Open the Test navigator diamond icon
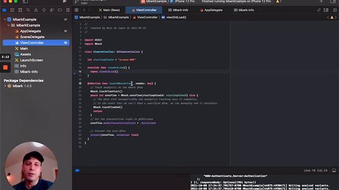 pyautogui.click(x=44, y=10)
